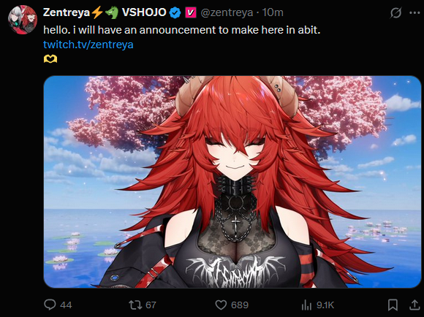Like the post with heart icon
The image size is (424, 317).
click(221, 305)
